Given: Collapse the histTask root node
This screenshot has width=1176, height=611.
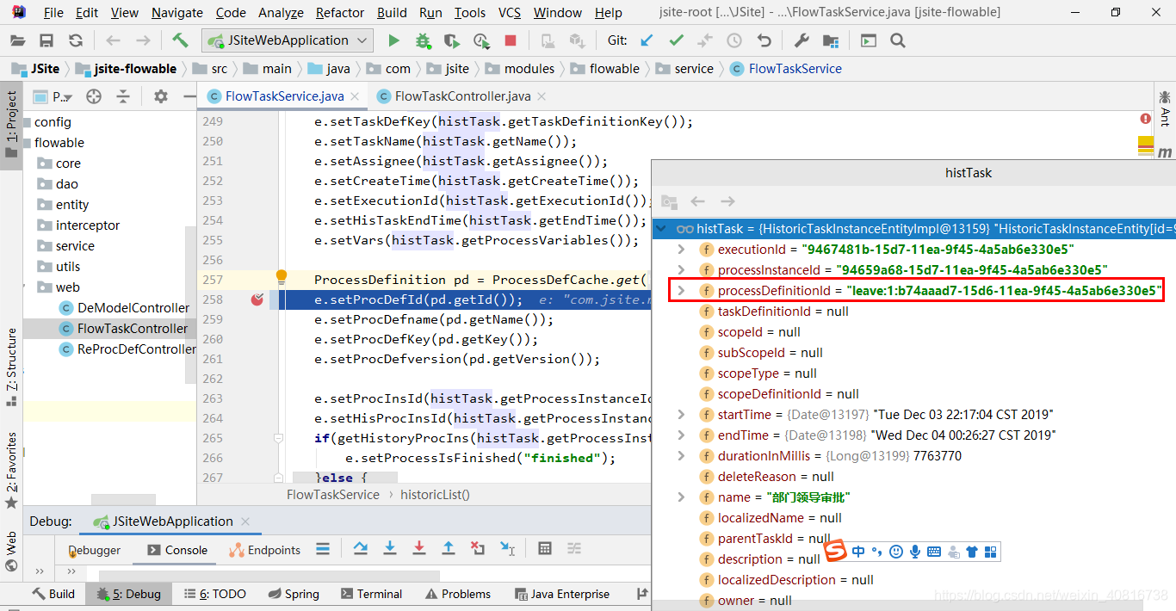Looking at the screenshot, I should (x=661, y=229).
